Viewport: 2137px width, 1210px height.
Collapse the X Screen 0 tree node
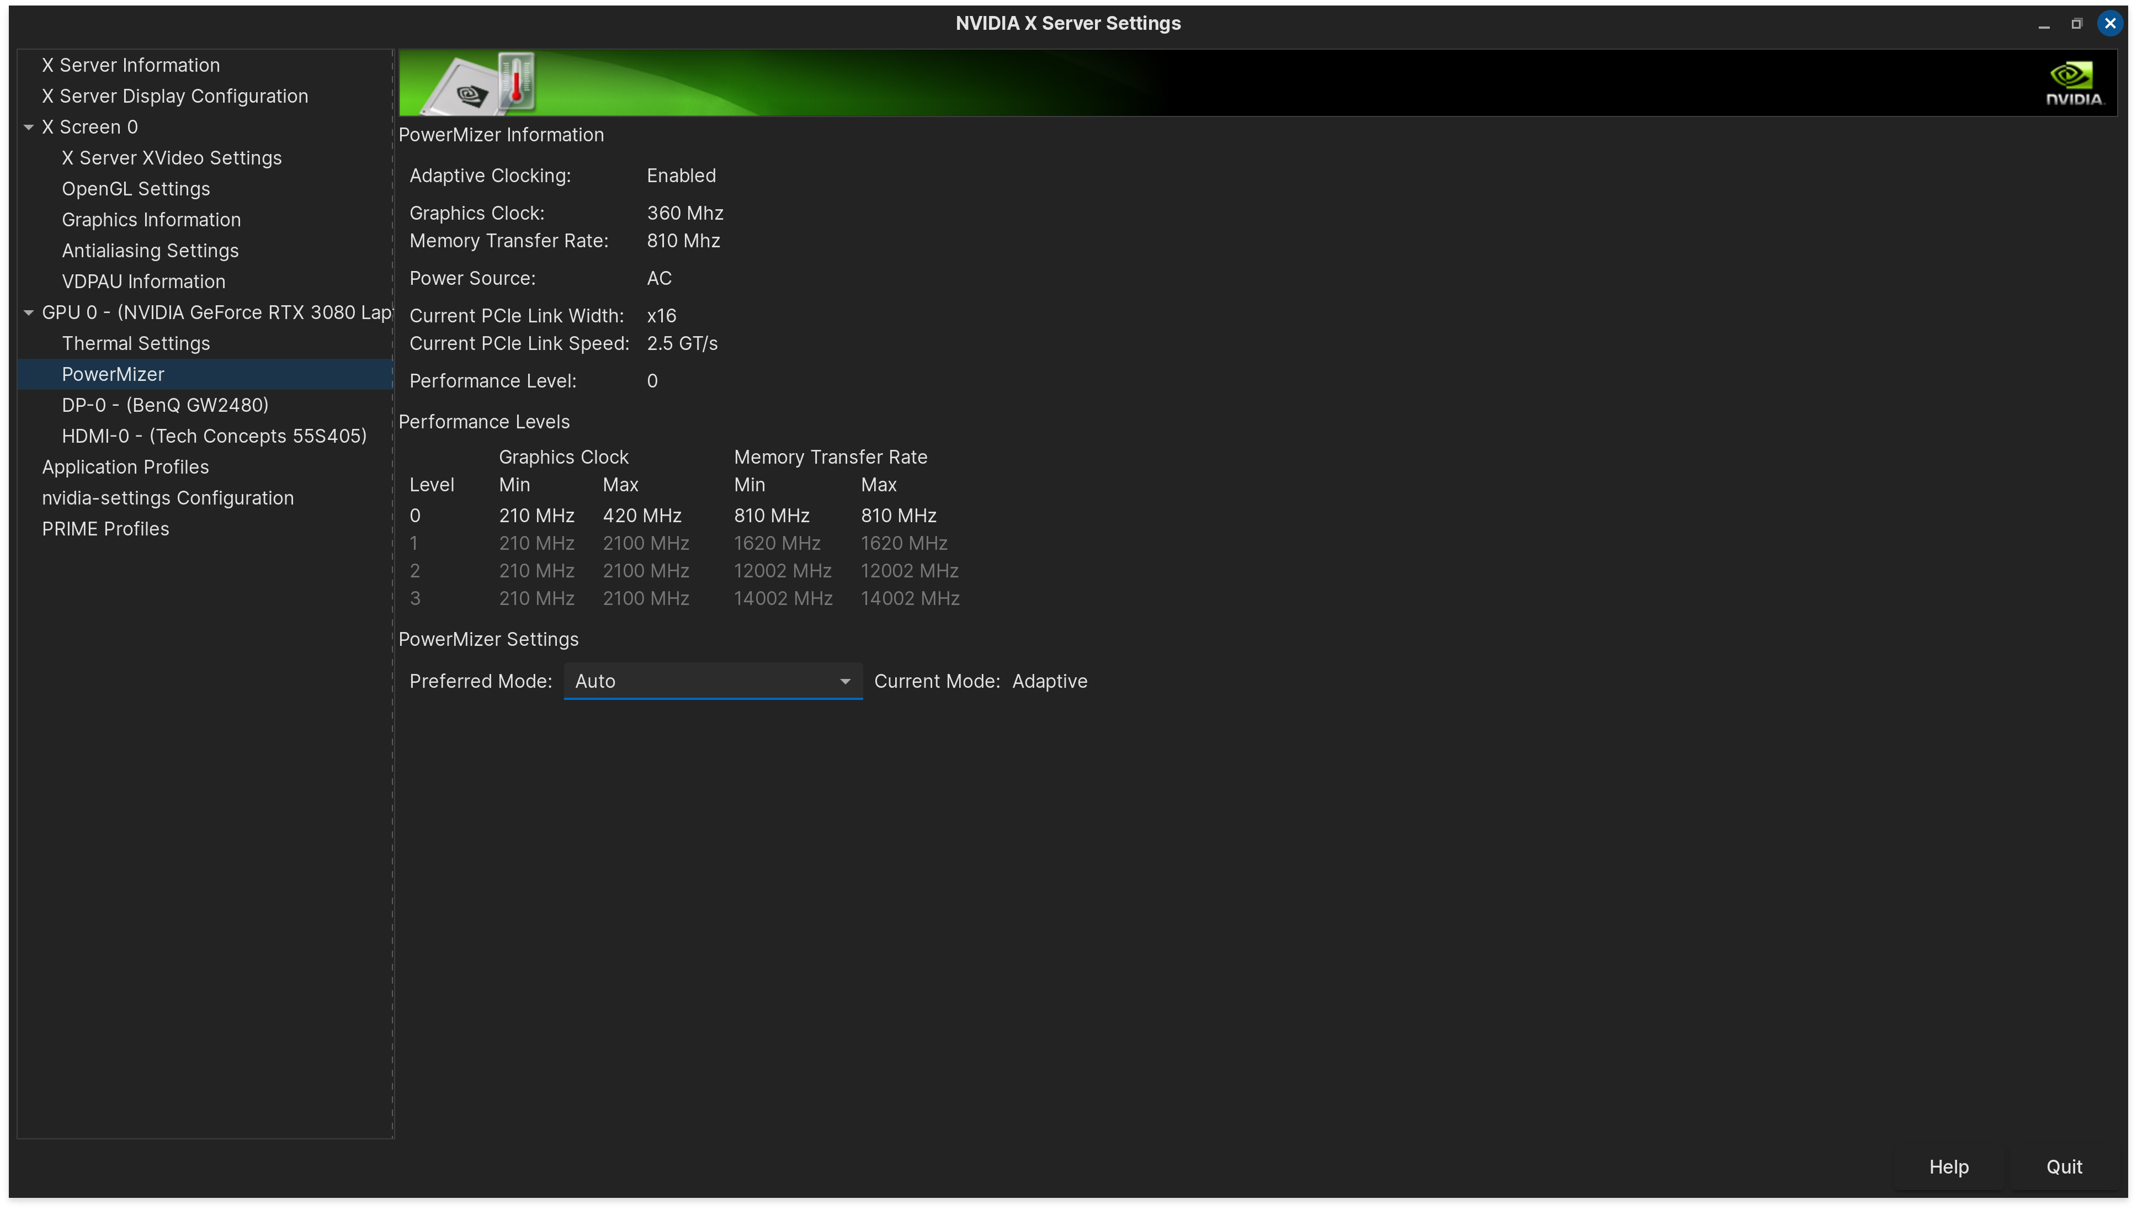(28, 127)
